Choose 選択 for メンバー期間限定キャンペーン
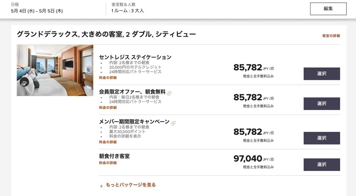Image resolution: width=356 pixels, height=196 pixels. point(321,138)
